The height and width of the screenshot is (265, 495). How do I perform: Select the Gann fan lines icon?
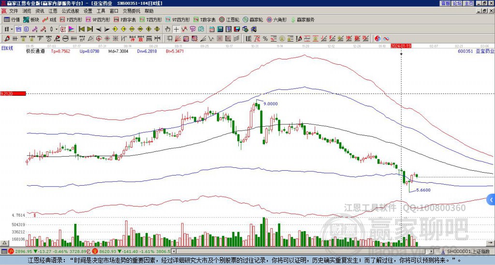pos(177,39)
